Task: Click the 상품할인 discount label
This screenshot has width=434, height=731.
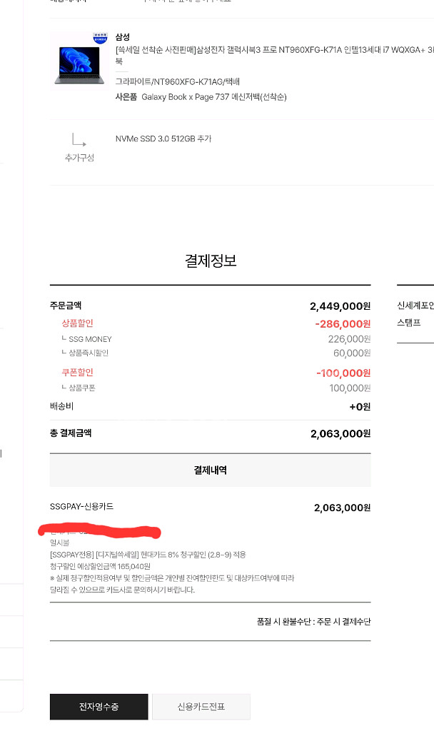Action: coord(77,323)
